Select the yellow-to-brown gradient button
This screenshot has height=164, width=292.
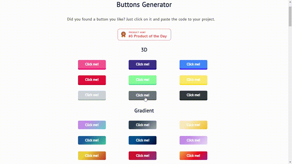click(92, 156)
